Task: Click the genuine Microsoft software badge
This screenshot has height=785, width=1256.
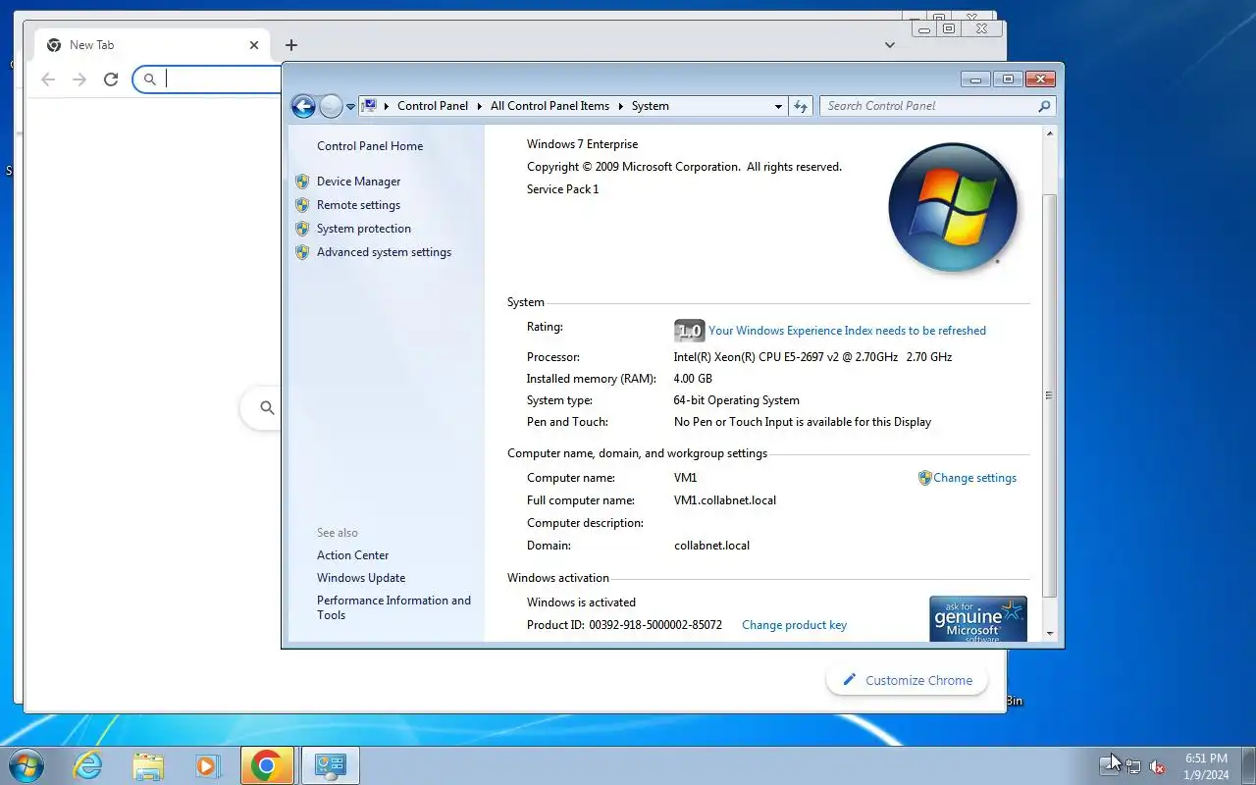Action: (978, 619)
